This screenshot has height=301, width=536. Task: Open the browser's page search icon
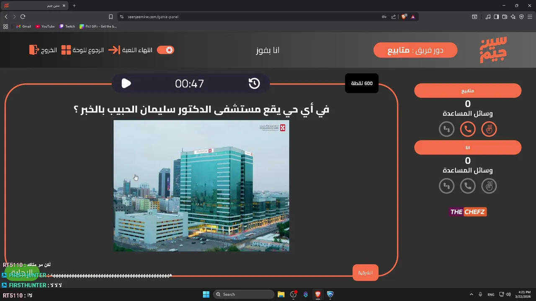tap(474, 17)
